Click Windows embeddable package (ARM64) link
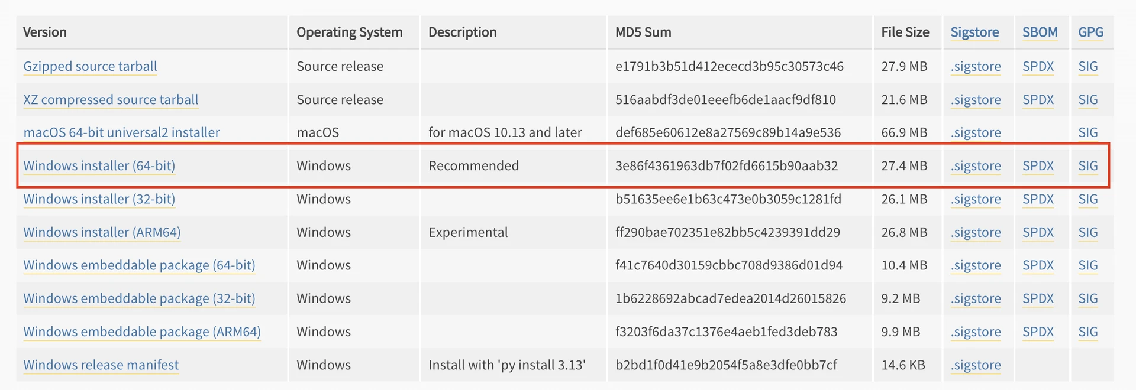The width and height of the screenshot is (1136, 390). pyautogui.click(x=142, y=332)
